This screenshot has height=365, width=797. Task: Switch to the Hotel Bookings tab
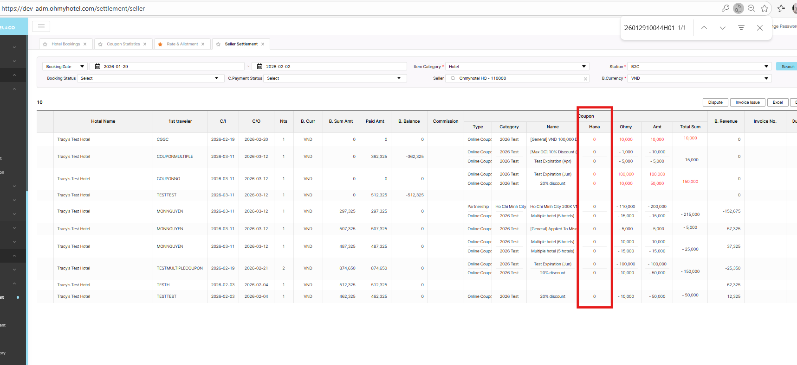click(65, 44)
